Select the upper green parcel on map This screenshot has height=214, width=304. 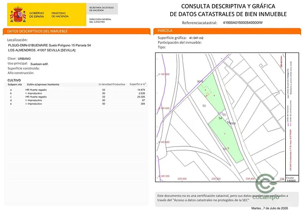click(x=211, y=93)
